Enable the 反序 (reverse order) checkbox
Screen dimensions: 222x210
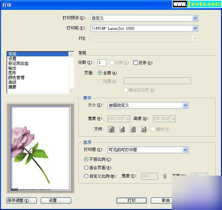pyautogui.click(x=136, y=62)
